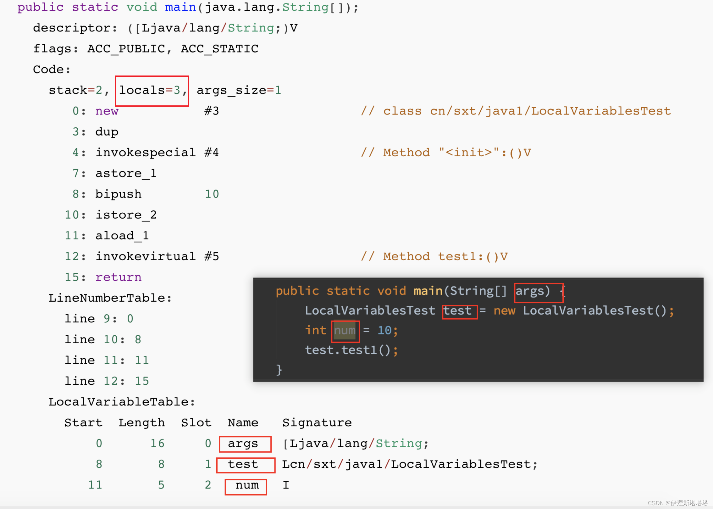Click the comment 'class cn/sxt/java1/LocalVariablesTest'

click(527, 111)
